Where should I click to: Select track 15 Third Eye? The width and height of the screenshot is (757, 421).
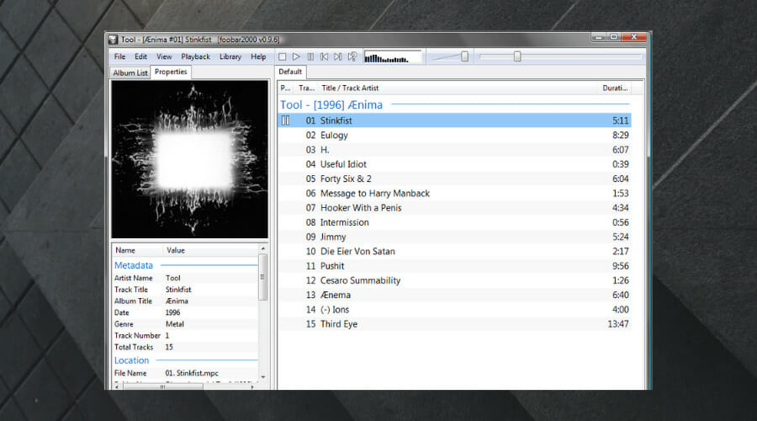point(455,324)
